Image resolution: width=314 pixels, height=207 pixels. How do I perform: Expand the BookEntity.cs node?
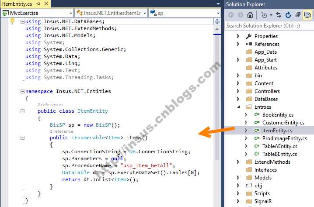tap(246, 115)
